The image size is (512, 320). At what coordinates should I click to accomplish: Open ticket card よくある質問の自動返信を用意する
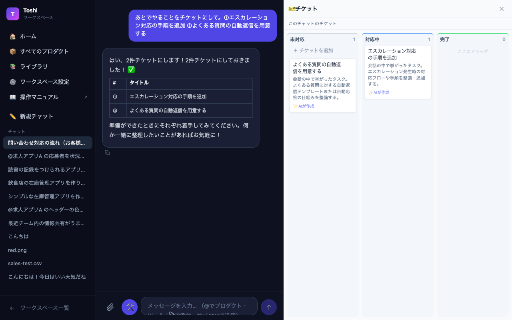pos(323,86)
